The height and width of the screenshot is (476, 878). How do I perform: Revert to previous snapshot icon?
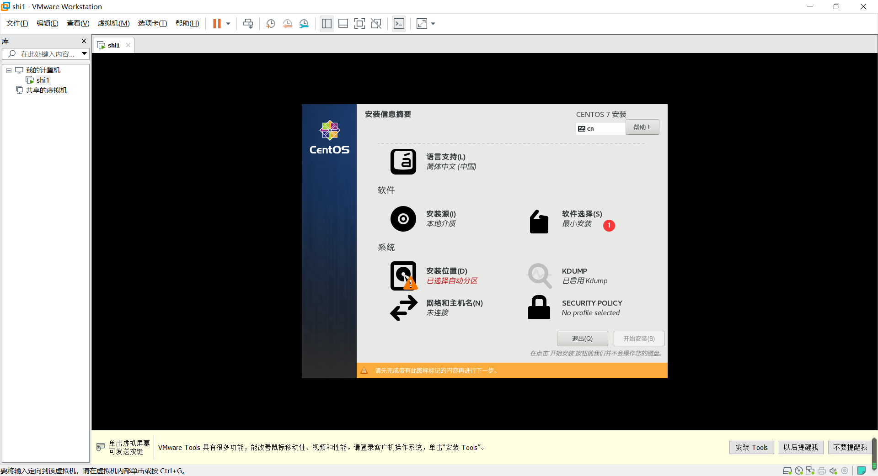coord(287,24)
